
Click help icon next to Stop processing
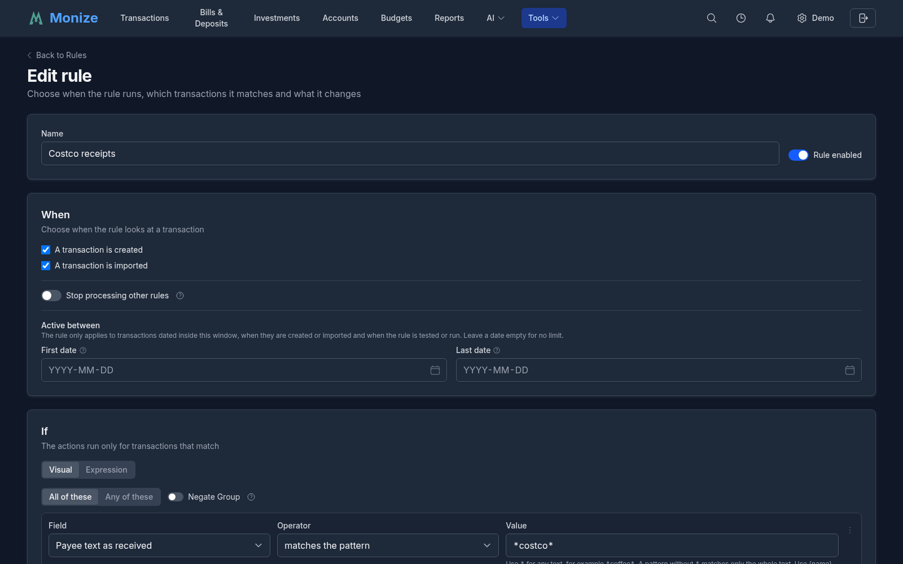click(180, 296)
